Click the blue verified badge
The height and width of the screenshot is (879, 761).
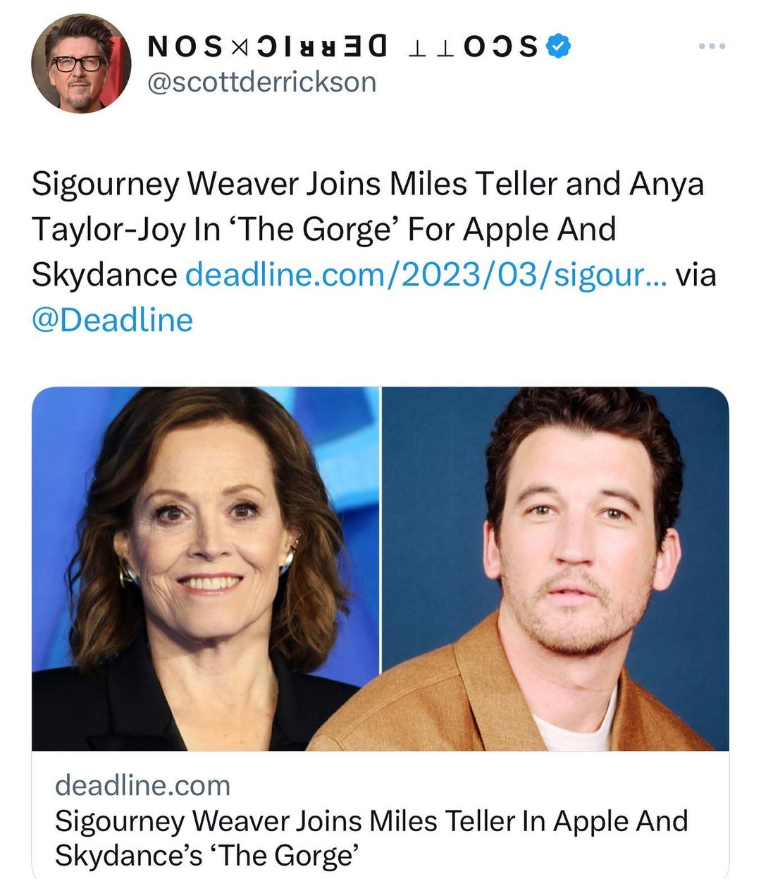click(x=559, y=46)
